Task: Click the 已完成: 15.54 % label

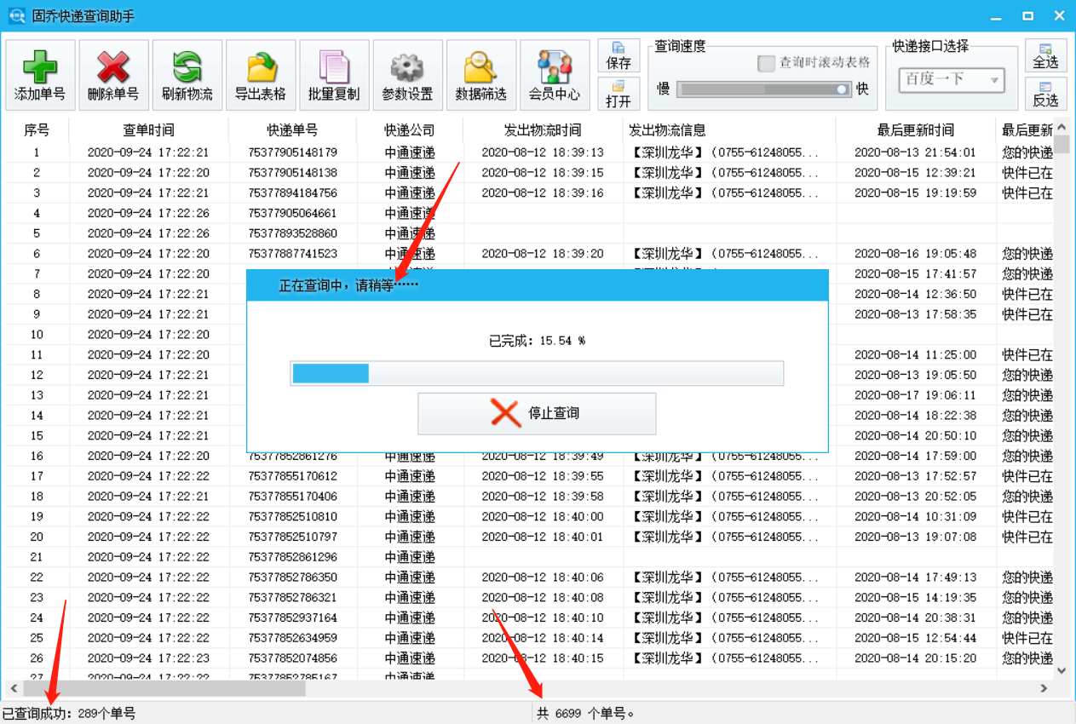Action: pos(537,341)
